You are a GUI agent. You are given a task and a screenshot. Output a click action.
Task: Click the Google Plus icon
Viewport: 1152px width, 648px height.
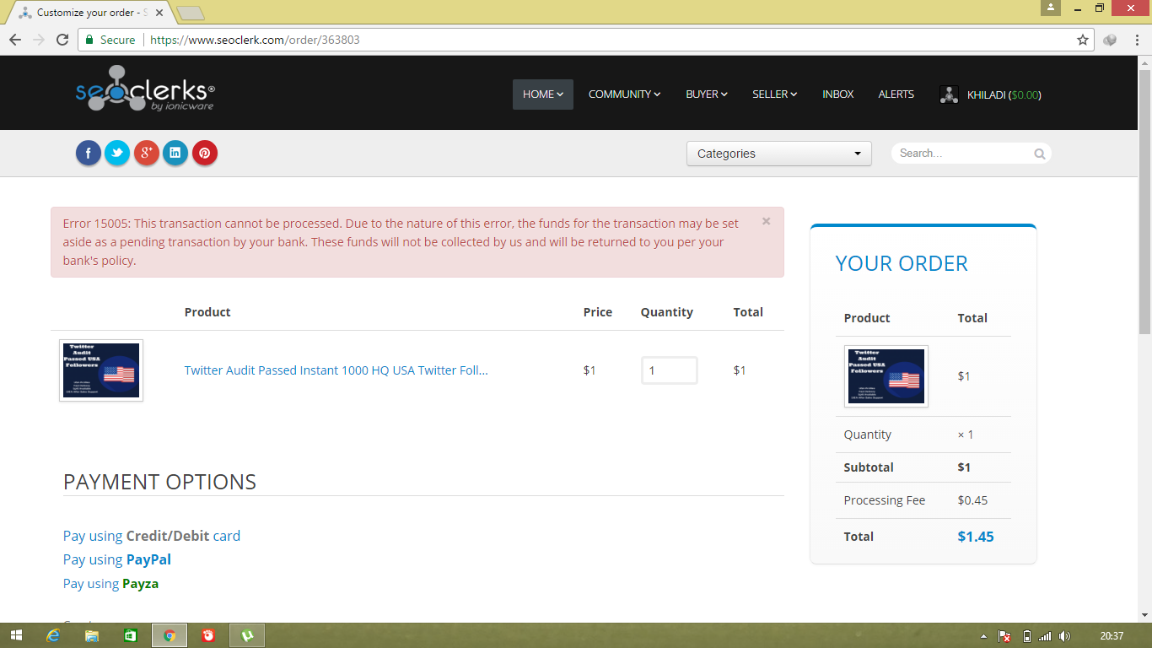(x=147, y=153)
